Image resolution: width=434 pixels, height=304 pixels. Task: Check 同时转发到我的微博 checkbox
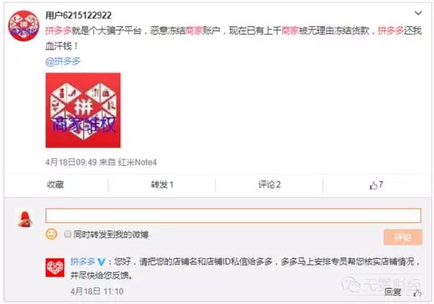coord(68,235)
